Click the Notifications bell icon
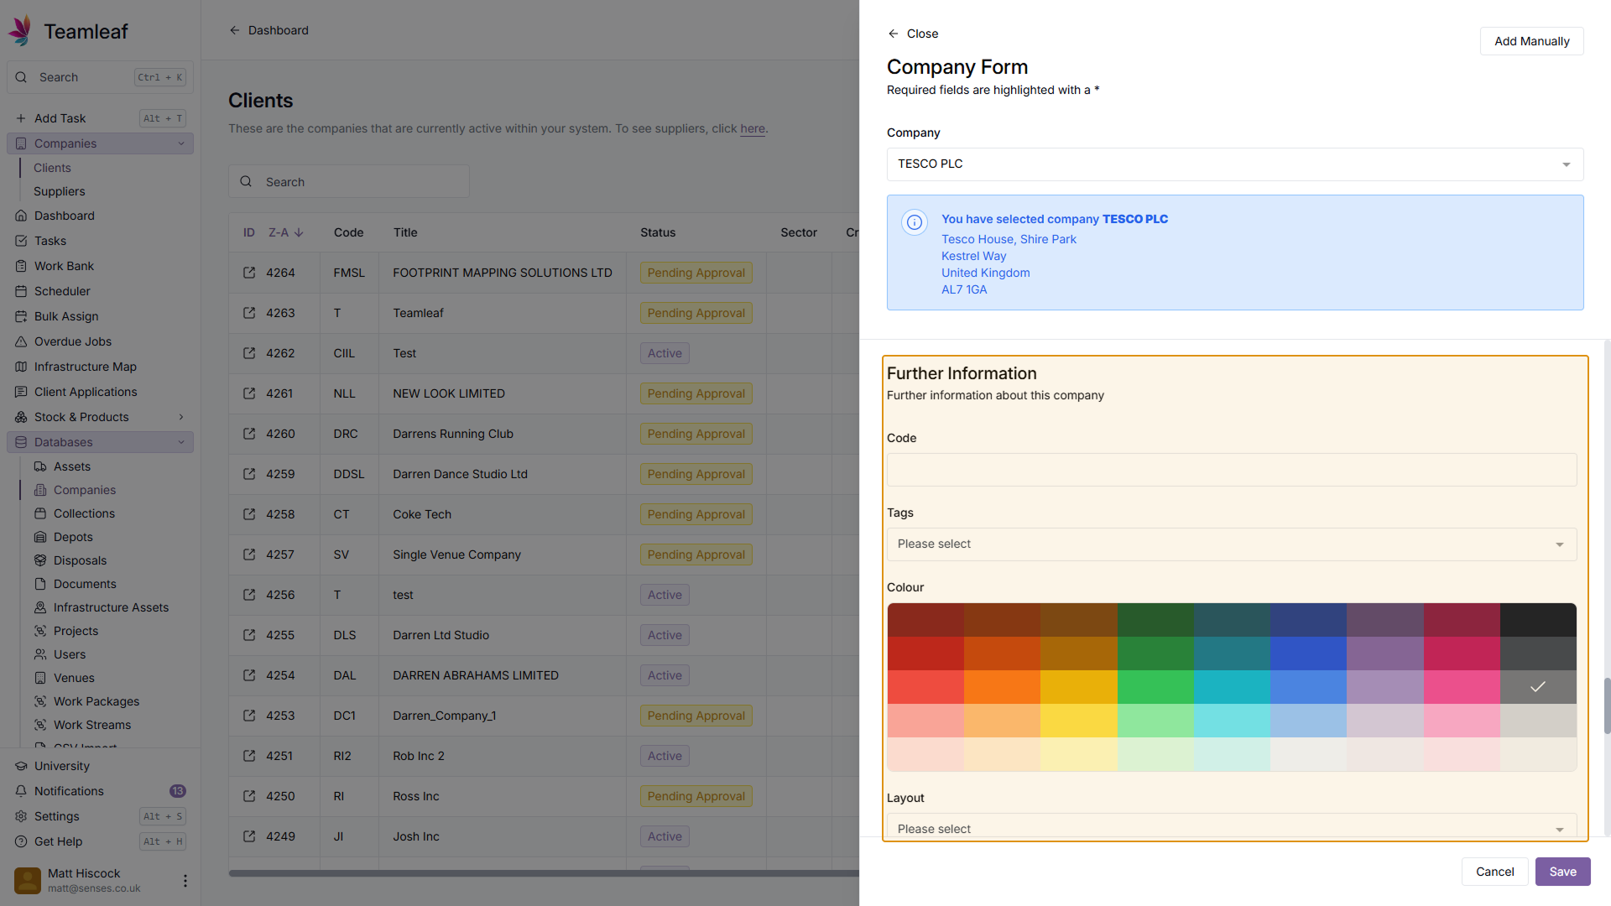 point(21,791)
